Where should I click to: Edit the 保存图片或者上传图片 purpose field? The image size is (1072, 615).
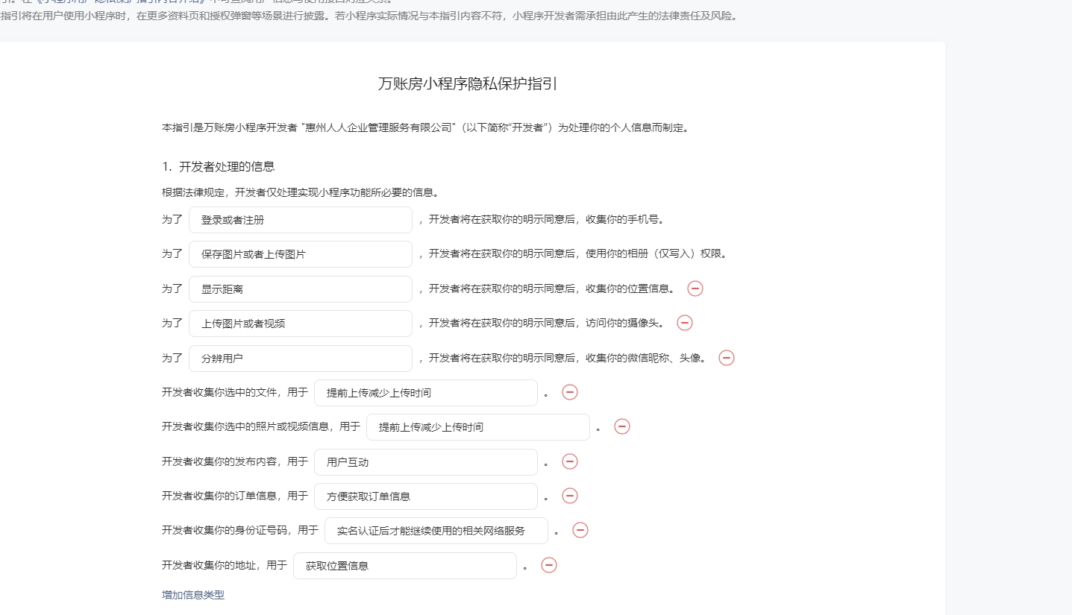301,253
